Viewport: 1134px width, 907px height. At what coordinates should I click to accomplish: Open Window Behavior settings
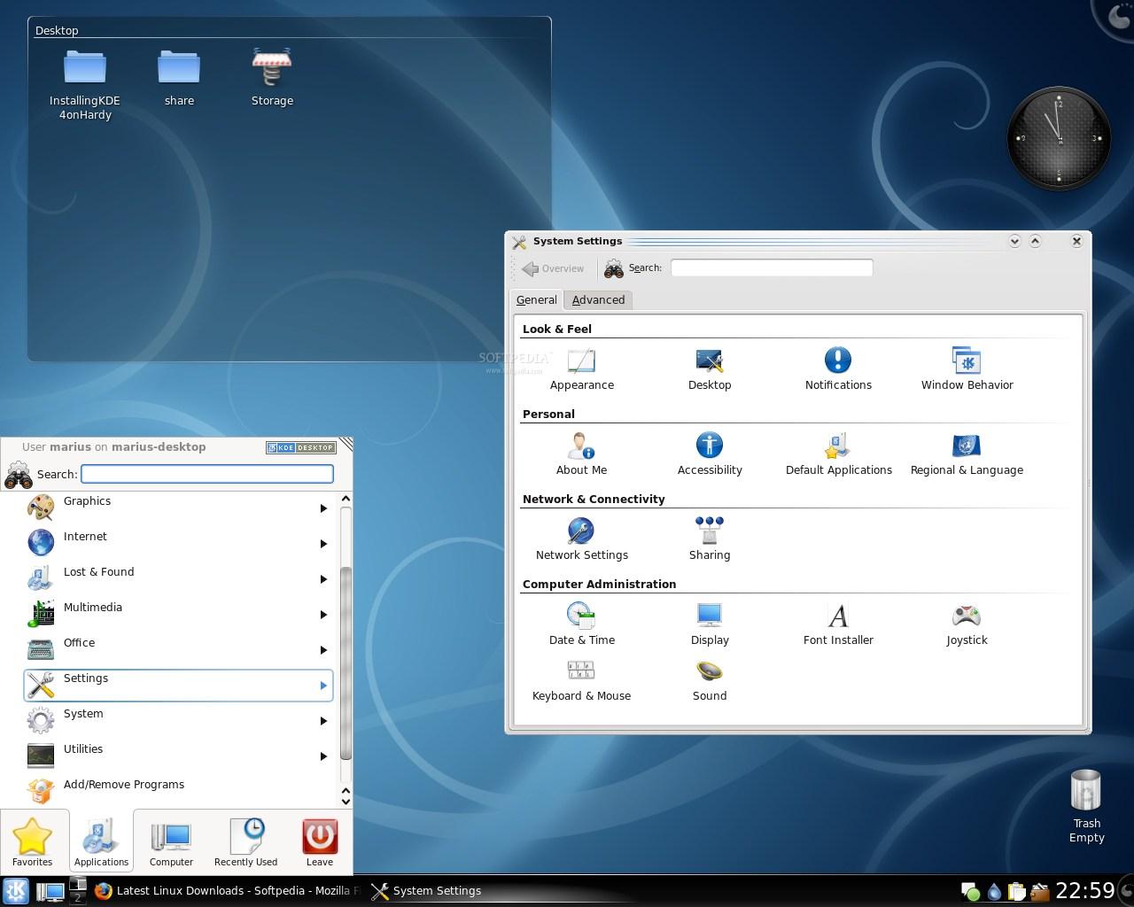coord(966,367)
